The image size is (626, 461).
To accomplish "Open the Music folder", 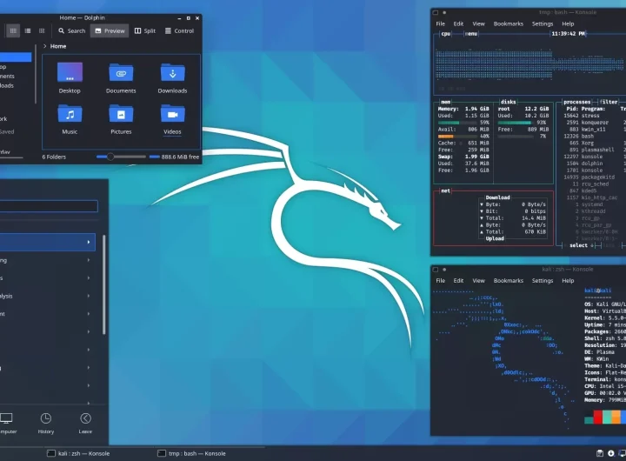I will (70, 115).
